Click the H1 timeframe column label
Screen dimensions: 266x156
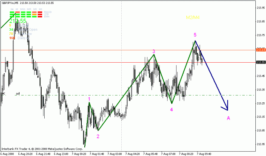(17, 9)
